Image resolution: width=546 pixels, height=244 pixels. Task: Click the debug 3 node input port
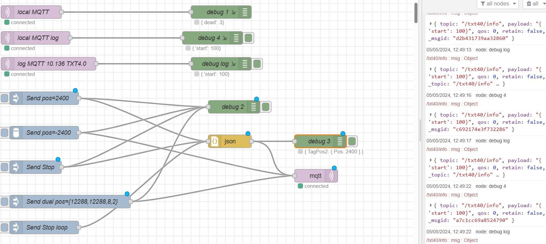pyautogui.click(x=295, y=141)
